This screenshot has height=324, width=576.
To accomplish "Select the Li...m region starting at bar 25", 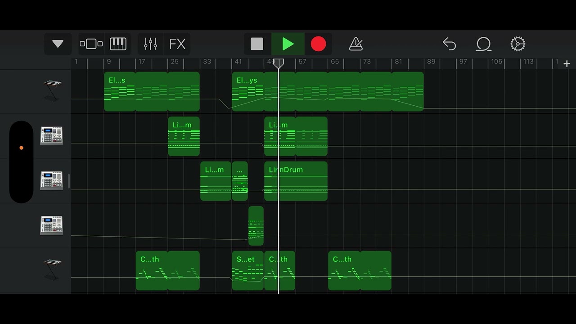I will click(184, 136).
